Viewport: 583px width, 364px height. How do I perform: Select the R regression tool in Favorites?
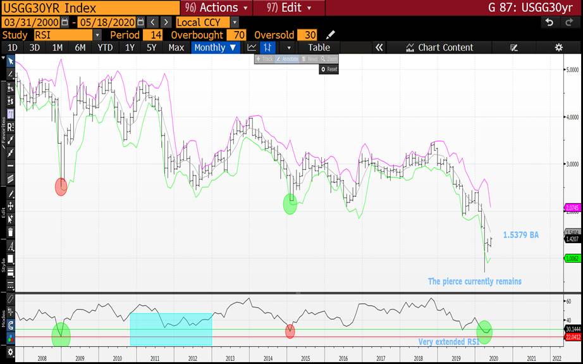[x=10, y=127]
